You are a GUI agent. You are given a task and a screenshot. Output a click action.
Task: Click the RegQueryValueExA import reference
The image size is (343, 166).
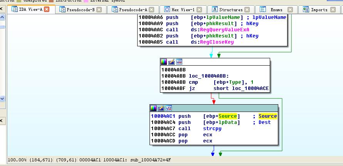[x=224, y=30]
